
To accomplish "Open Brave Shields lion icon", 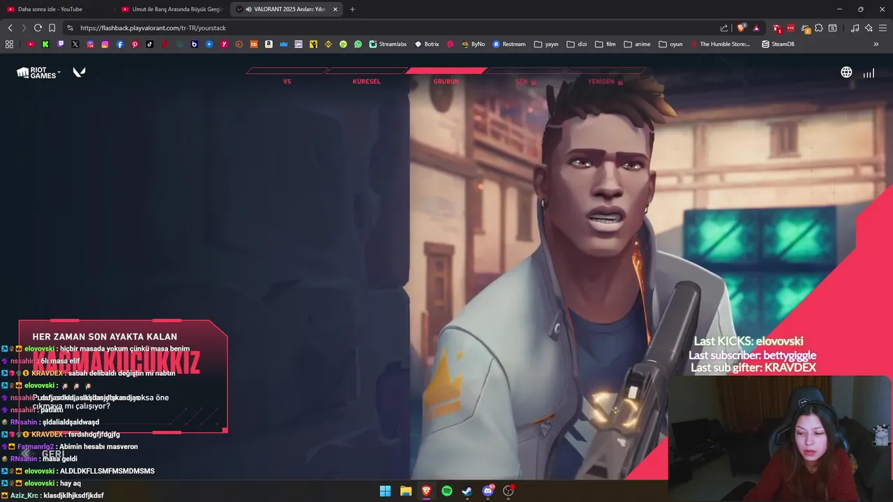I will point(742,28).
